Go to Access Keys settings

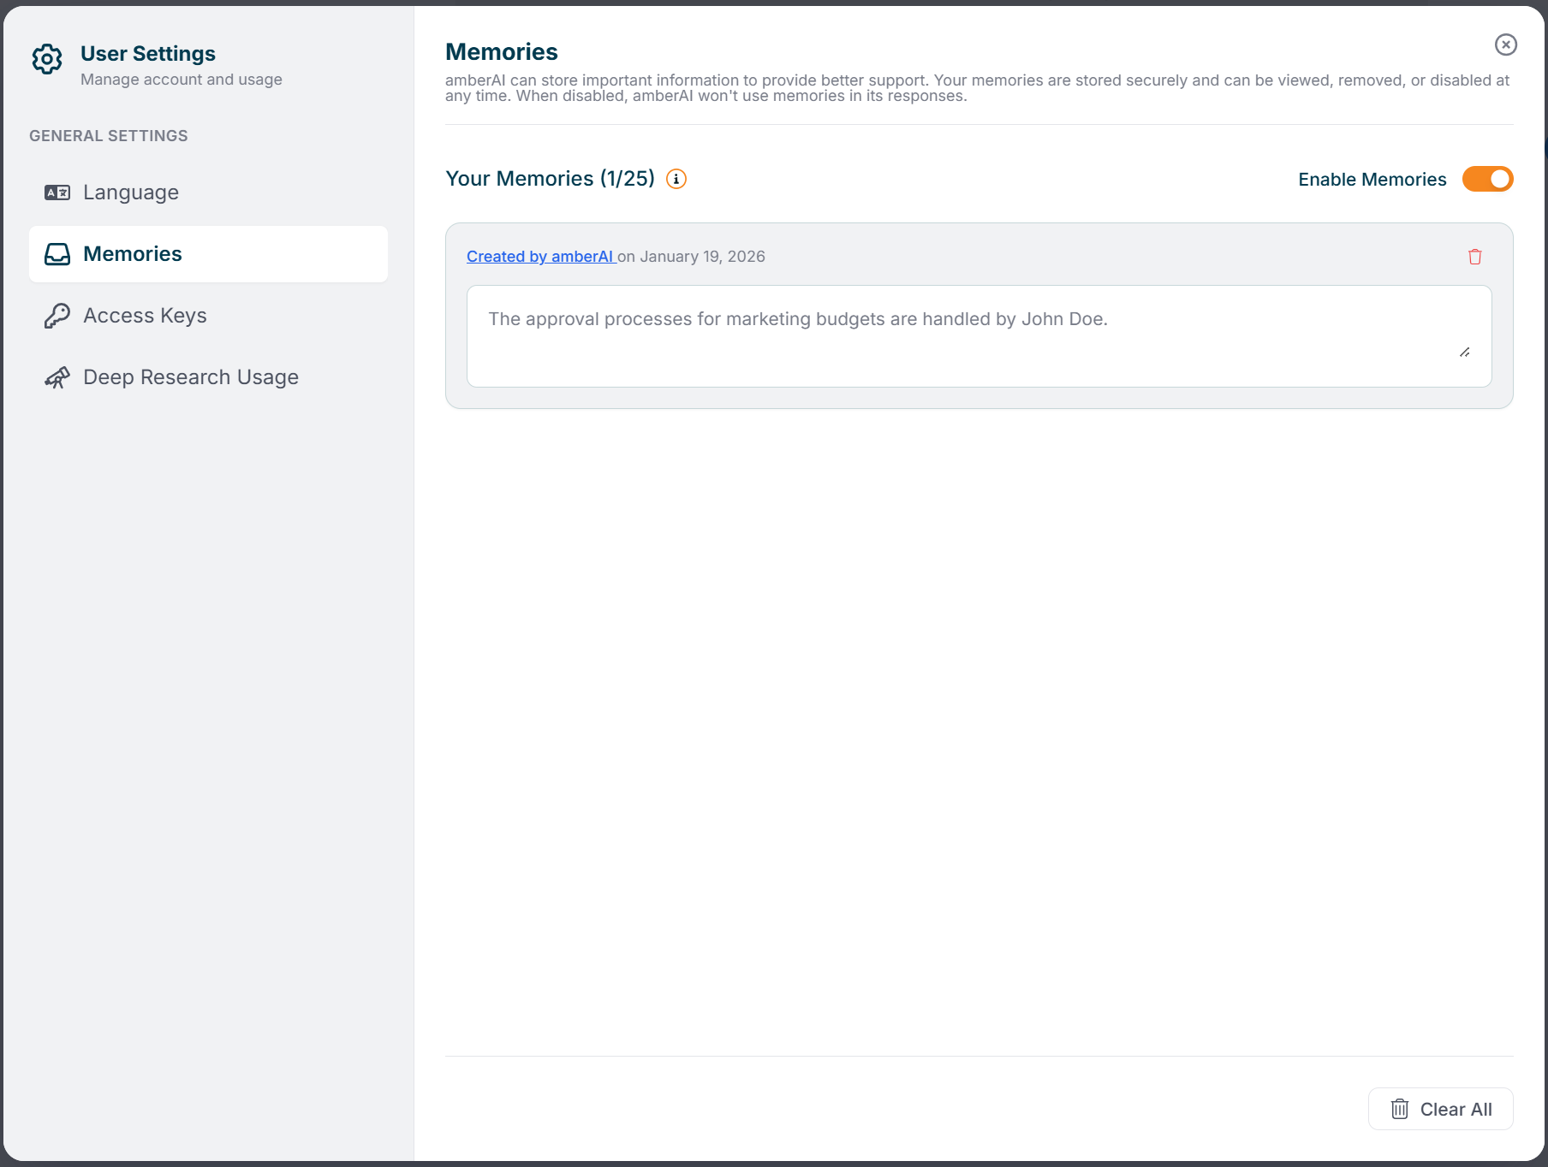pyautogui.click(x=145, y=316)
